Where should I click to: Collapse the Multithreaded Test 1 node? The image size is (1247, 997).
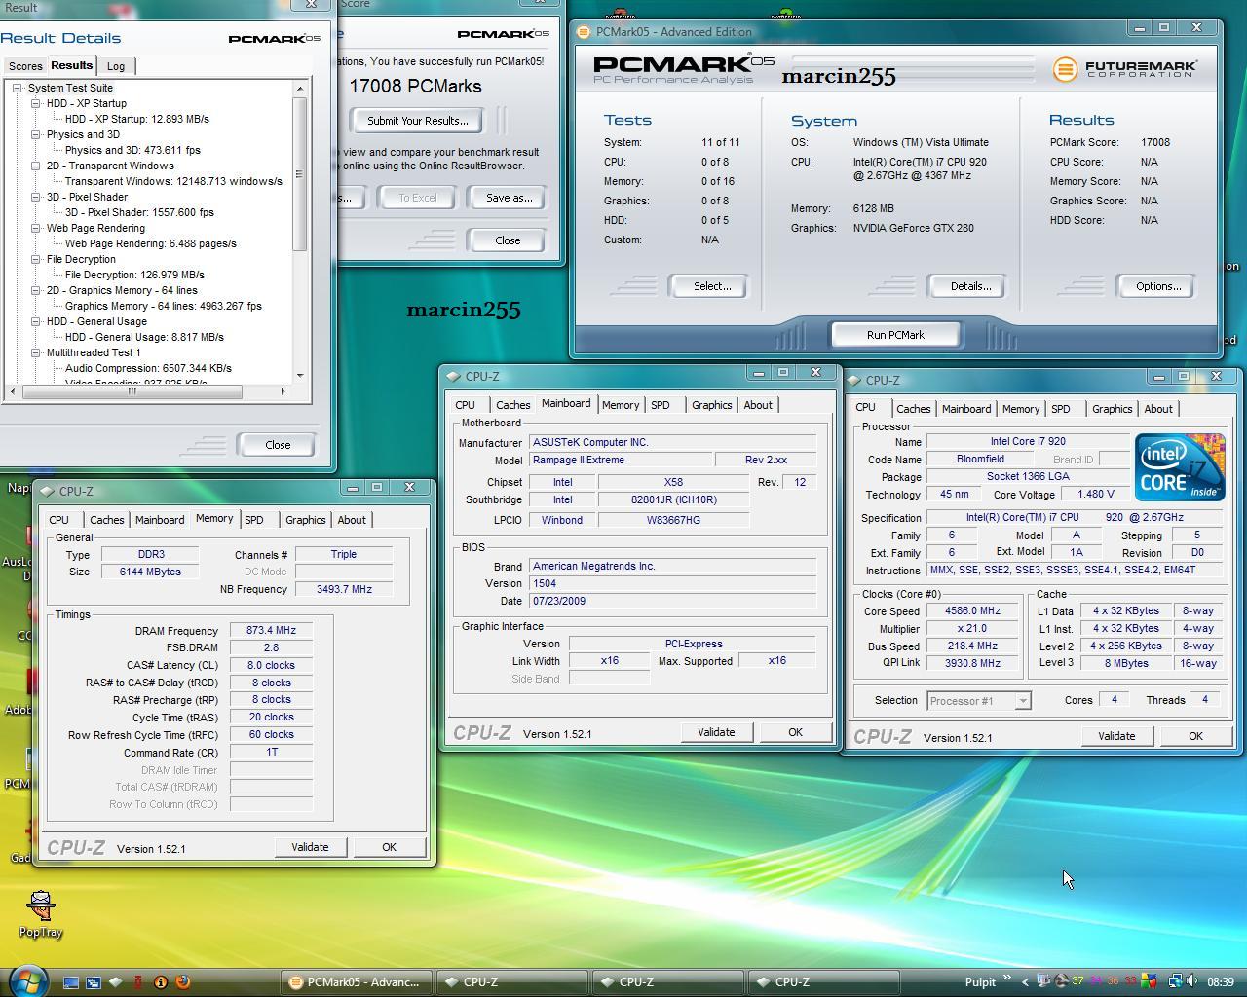click(35, 352)
